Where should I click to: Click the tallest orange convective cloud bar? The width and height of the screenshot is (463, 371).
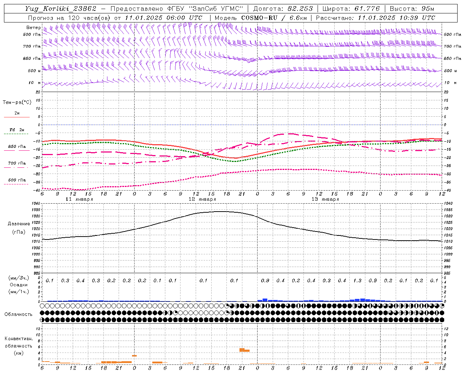pos(242,350)
